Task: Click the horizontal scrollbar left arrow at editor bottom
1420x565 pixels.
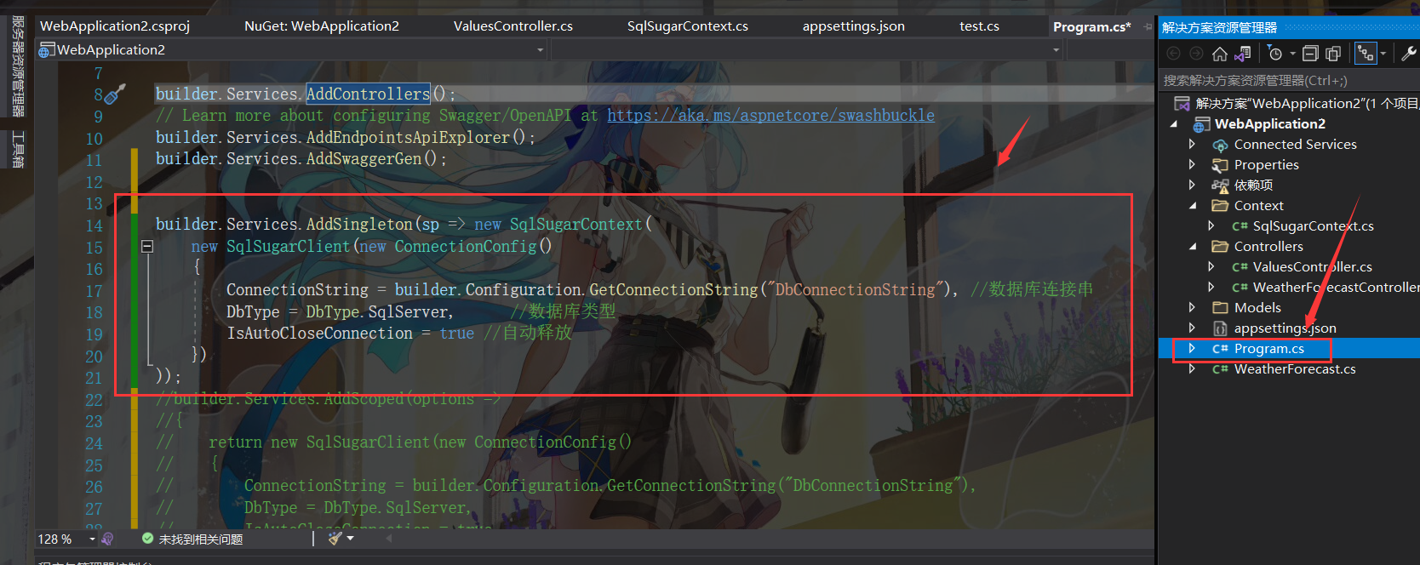Action: 389,539
